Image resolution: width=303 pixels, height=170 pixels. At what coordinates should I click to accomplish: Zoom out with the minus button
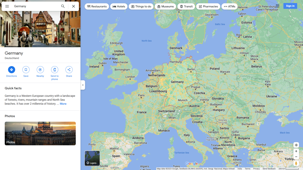[296, 157]
